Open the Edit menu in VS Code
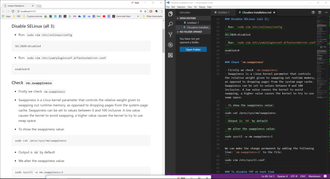Screen dimensions: 330x179 (x=173, y=7)
